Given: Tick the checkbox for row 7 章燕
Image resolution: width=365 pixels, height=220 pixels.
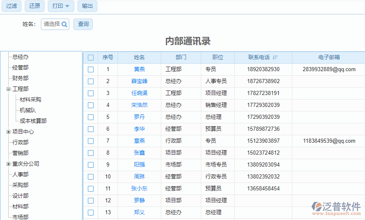Looking at the screenshot, I should click(x=91, y=141).
